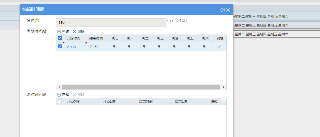Viewport: 320px width, 137px height.
Task: Click the 周三 column header
Action: 160,38
